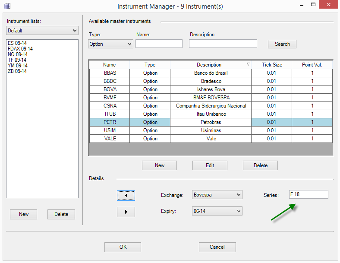340x263 pixels.
Task: Select TF 09-14 in instrument list
Action: 17,60
